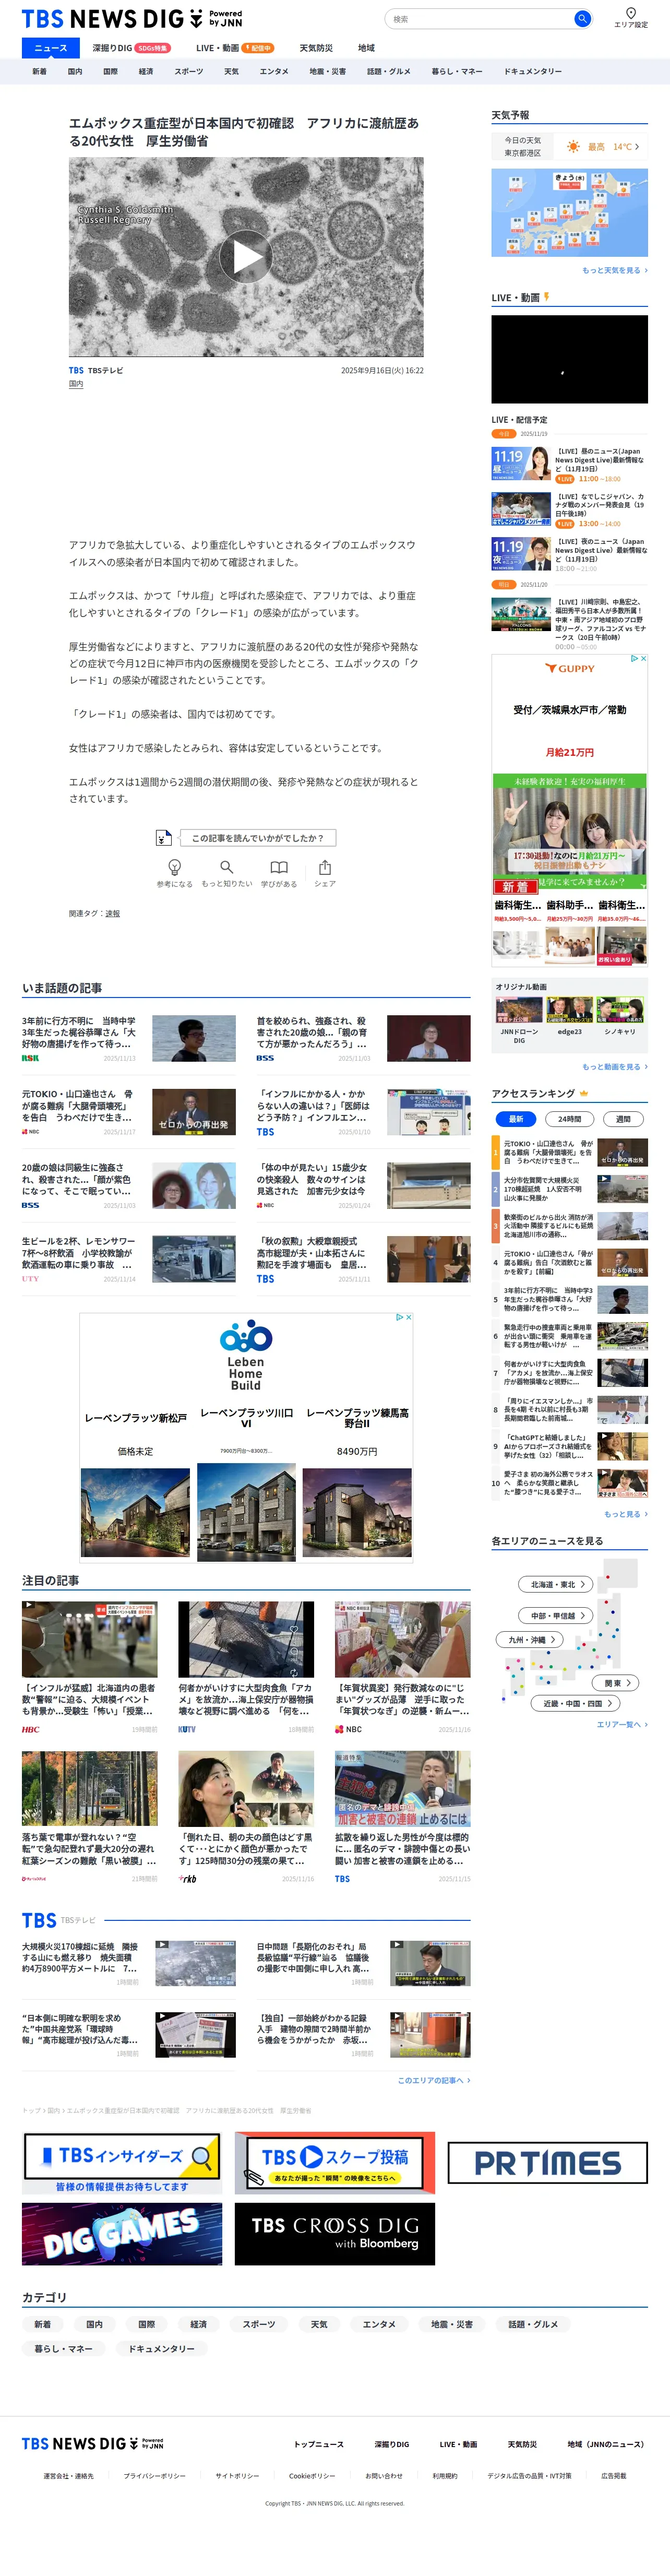
Task: Open the スポーツ sub-navigation item
Action: [x=188, y=71]
